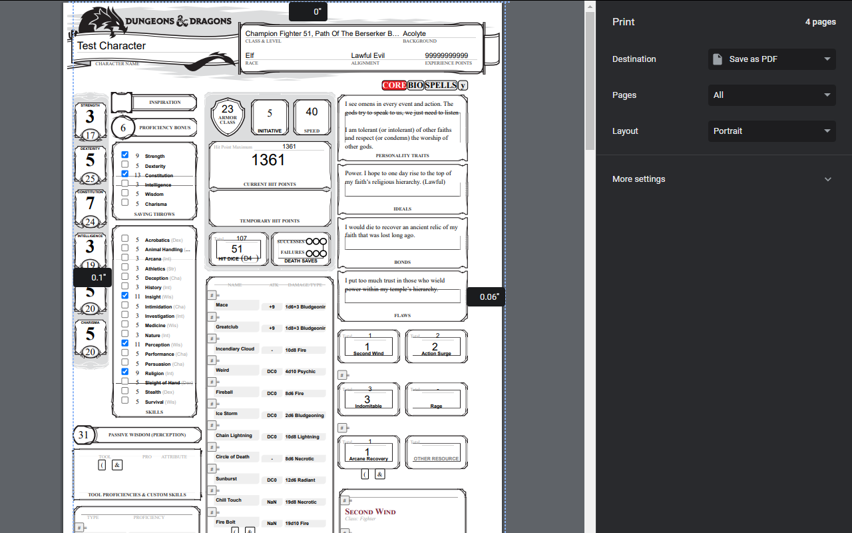Click the ampersand icon below Arcane Recovery
This screenshot has height=533, width=852.
(379, 474)
